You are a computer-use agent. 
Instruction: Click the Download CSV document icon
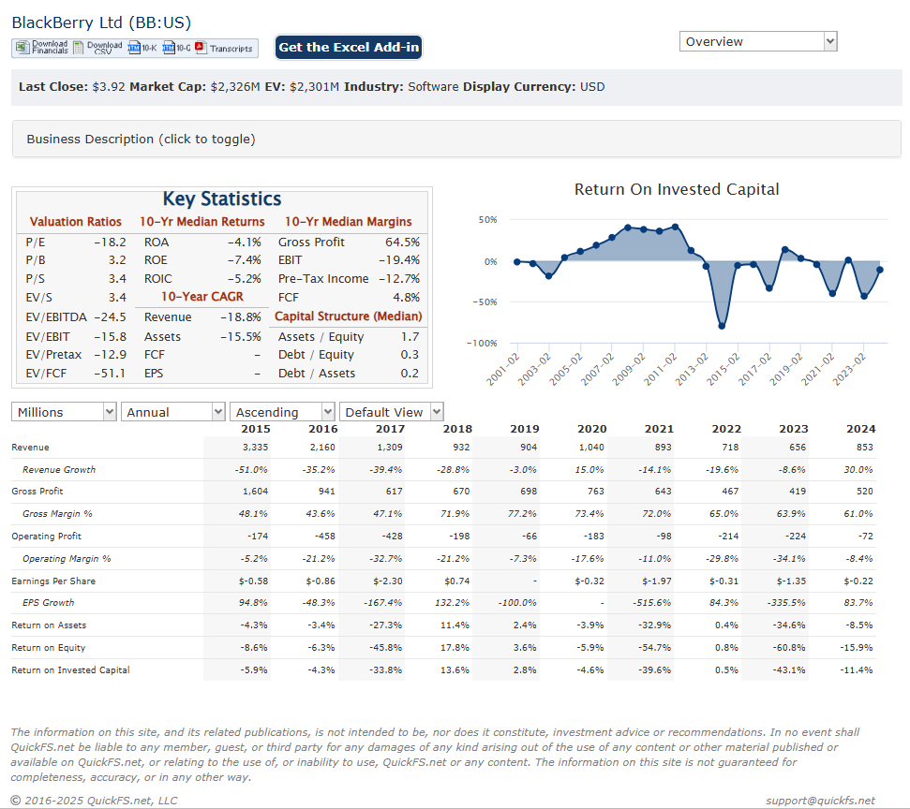click(x=78, y=48)
